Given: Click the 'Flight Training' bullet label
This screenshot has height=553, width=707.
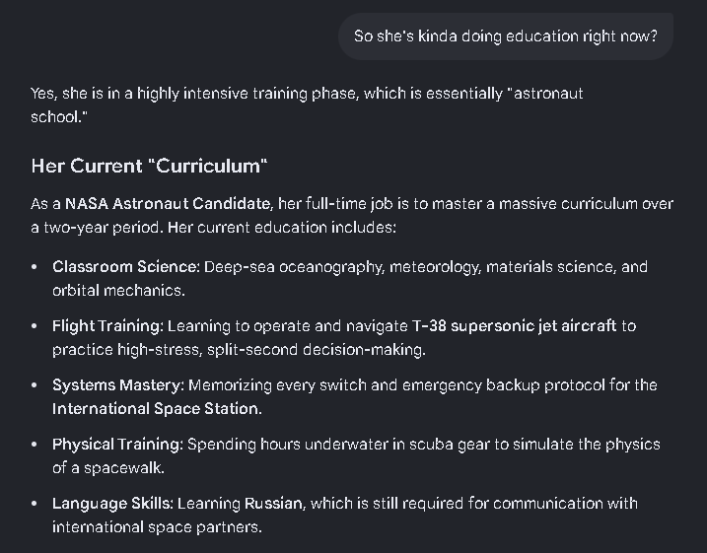Looking at the screenshot, I should click(x=106, y=326).
